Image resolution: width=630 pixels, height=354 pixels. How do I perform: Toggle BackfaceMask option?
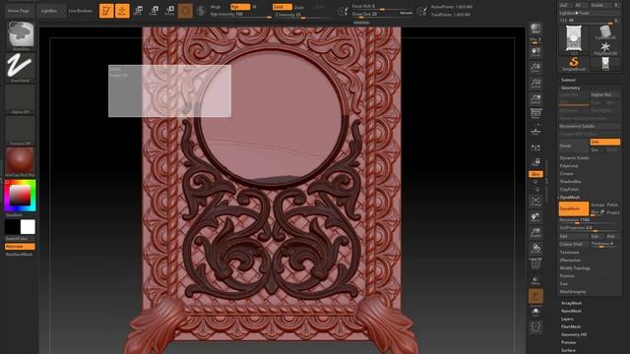(x=20, y=254)
